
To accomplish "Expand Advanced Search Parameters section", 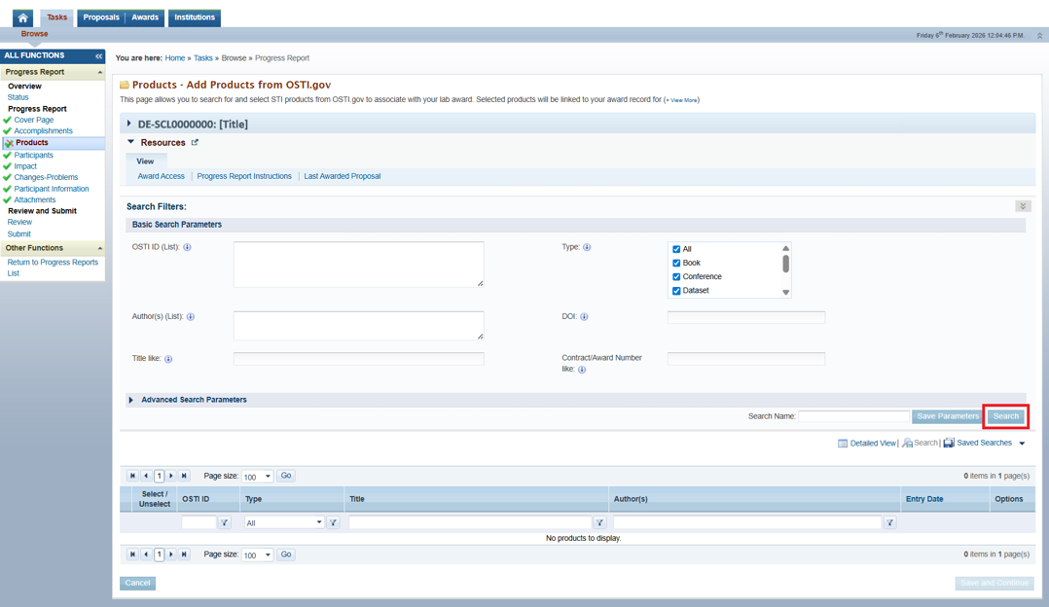I will pyautogui.click(x=131, y=400).
